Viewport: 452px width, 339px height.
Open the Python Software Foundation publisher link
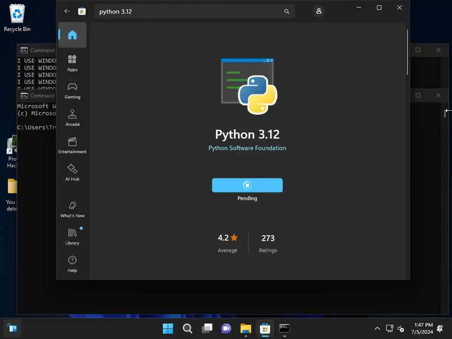(x=247, y=148)
